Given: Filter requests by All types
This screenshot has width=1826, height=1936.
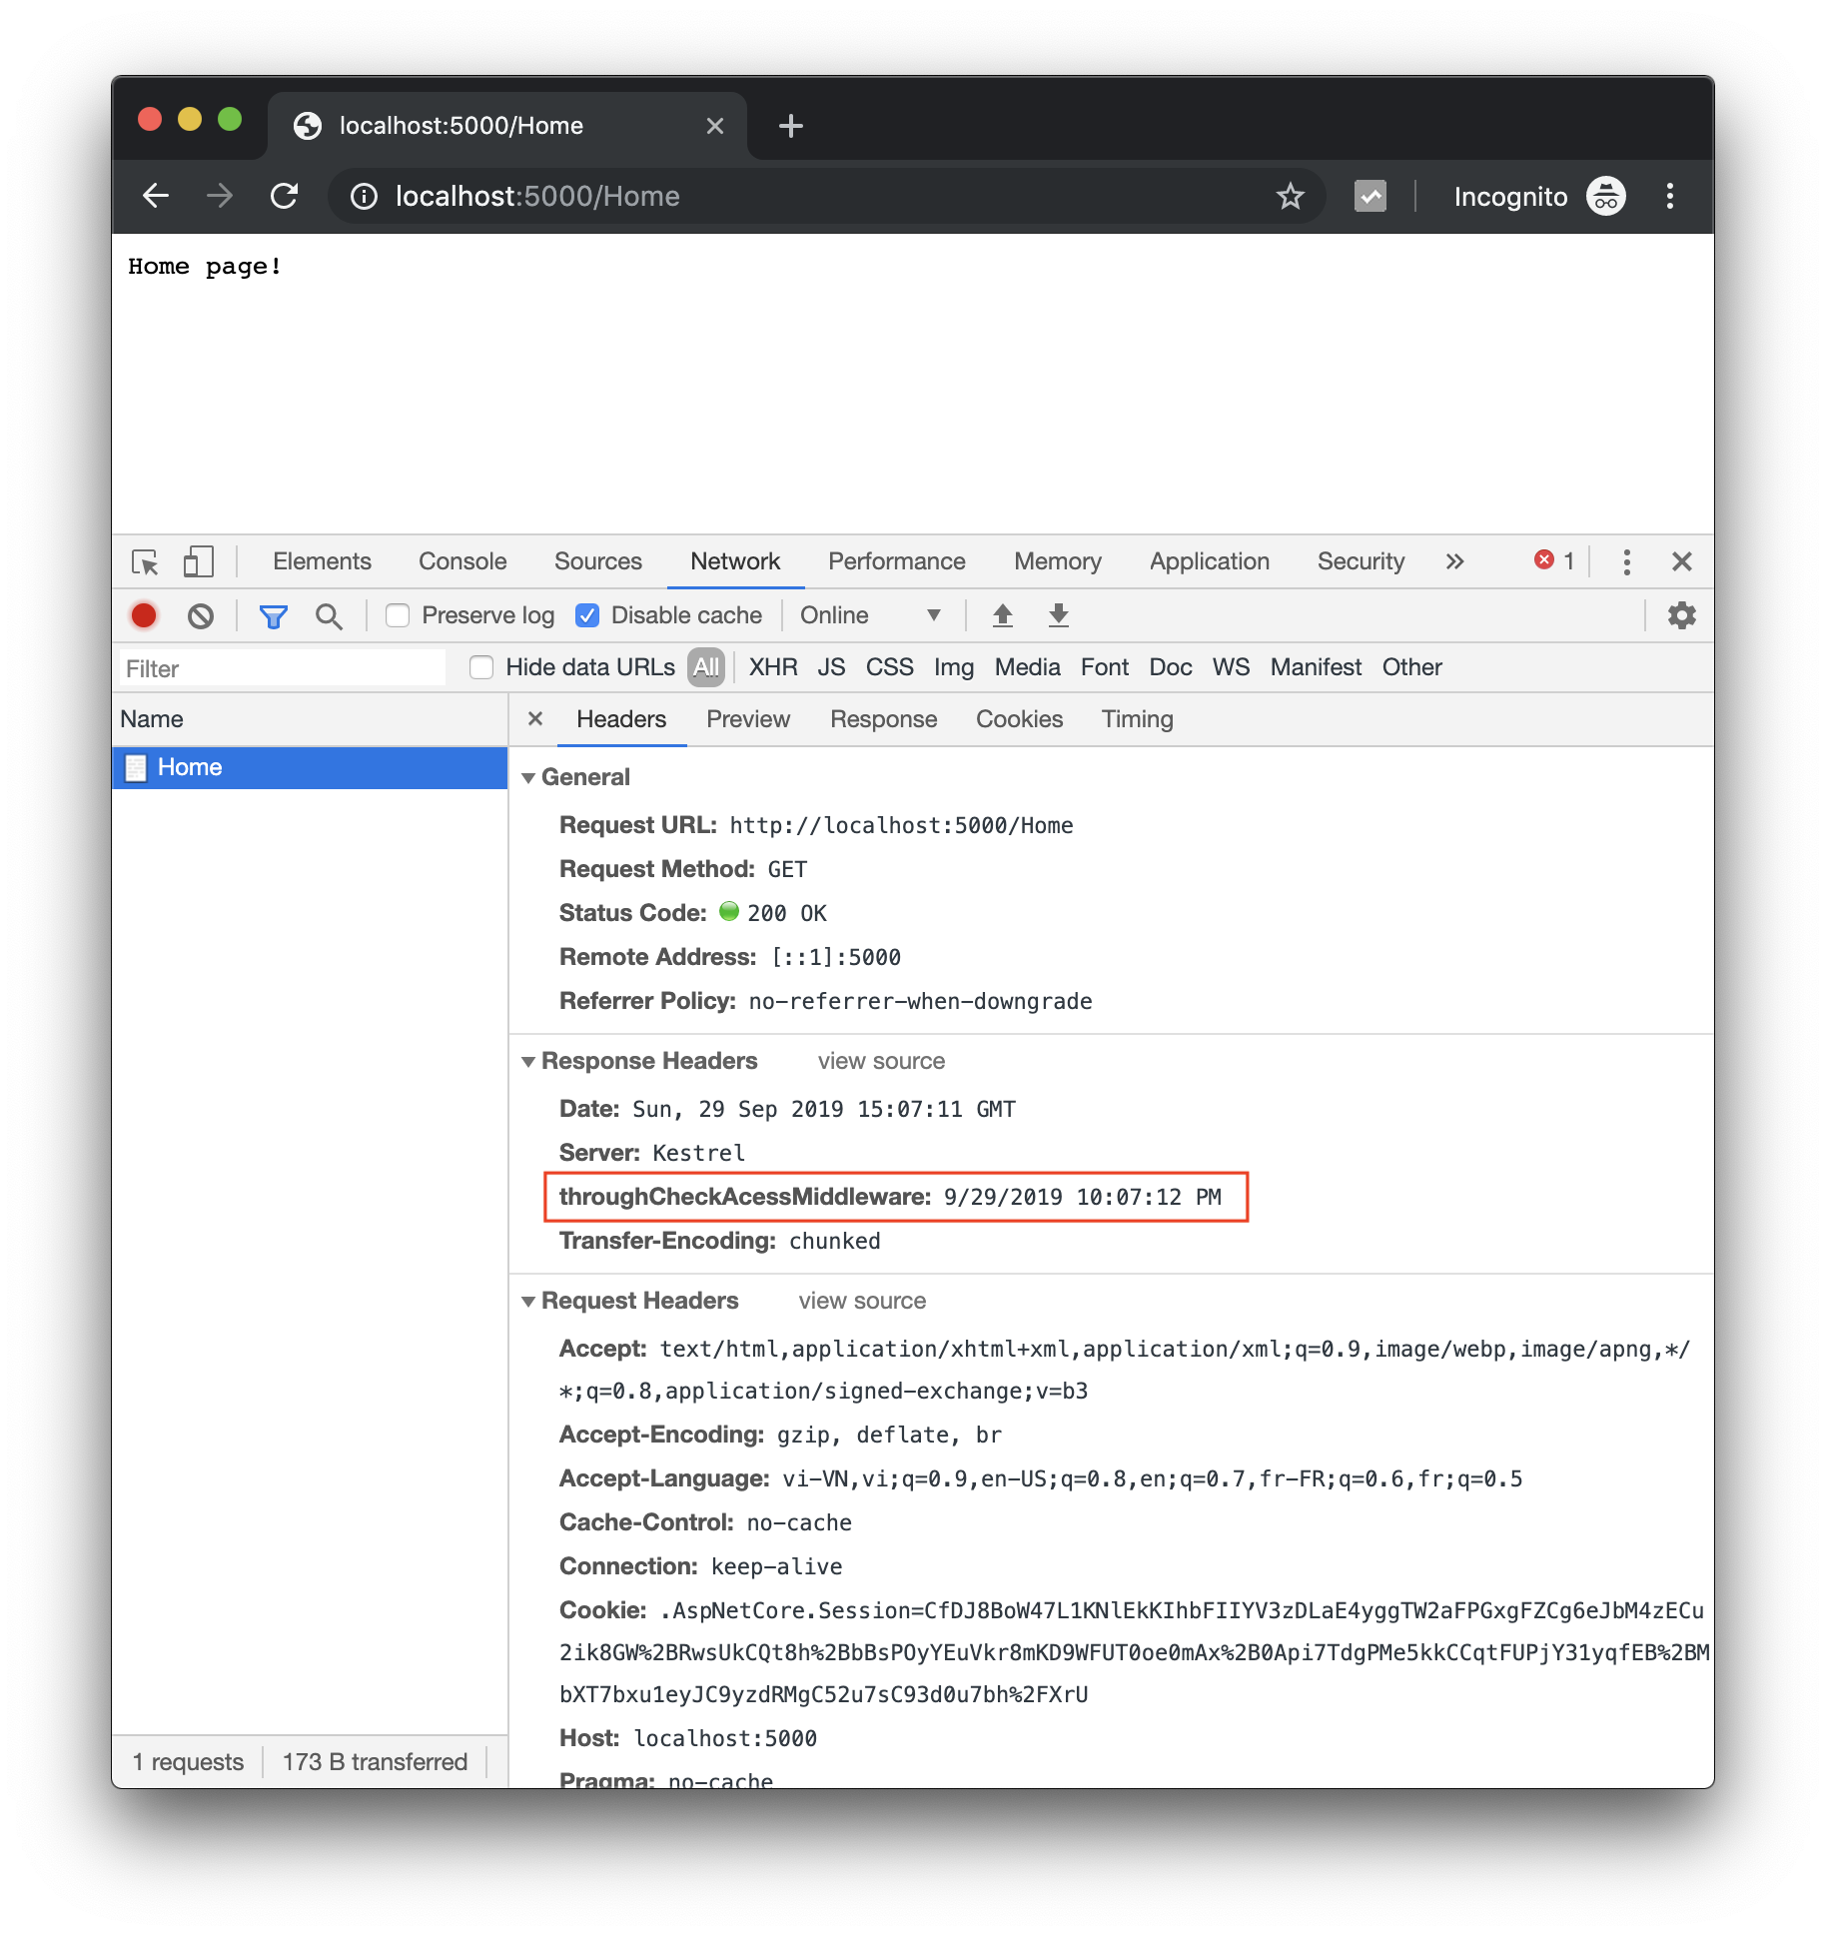Looking at the screenshot, I should pyautogui.click(x=706, y=667).
